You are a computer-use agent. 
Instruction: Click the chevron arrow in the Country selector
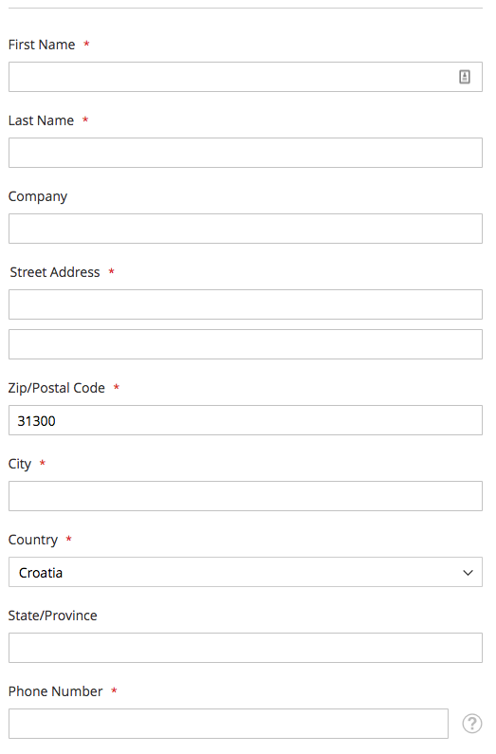tap(468, 573)
